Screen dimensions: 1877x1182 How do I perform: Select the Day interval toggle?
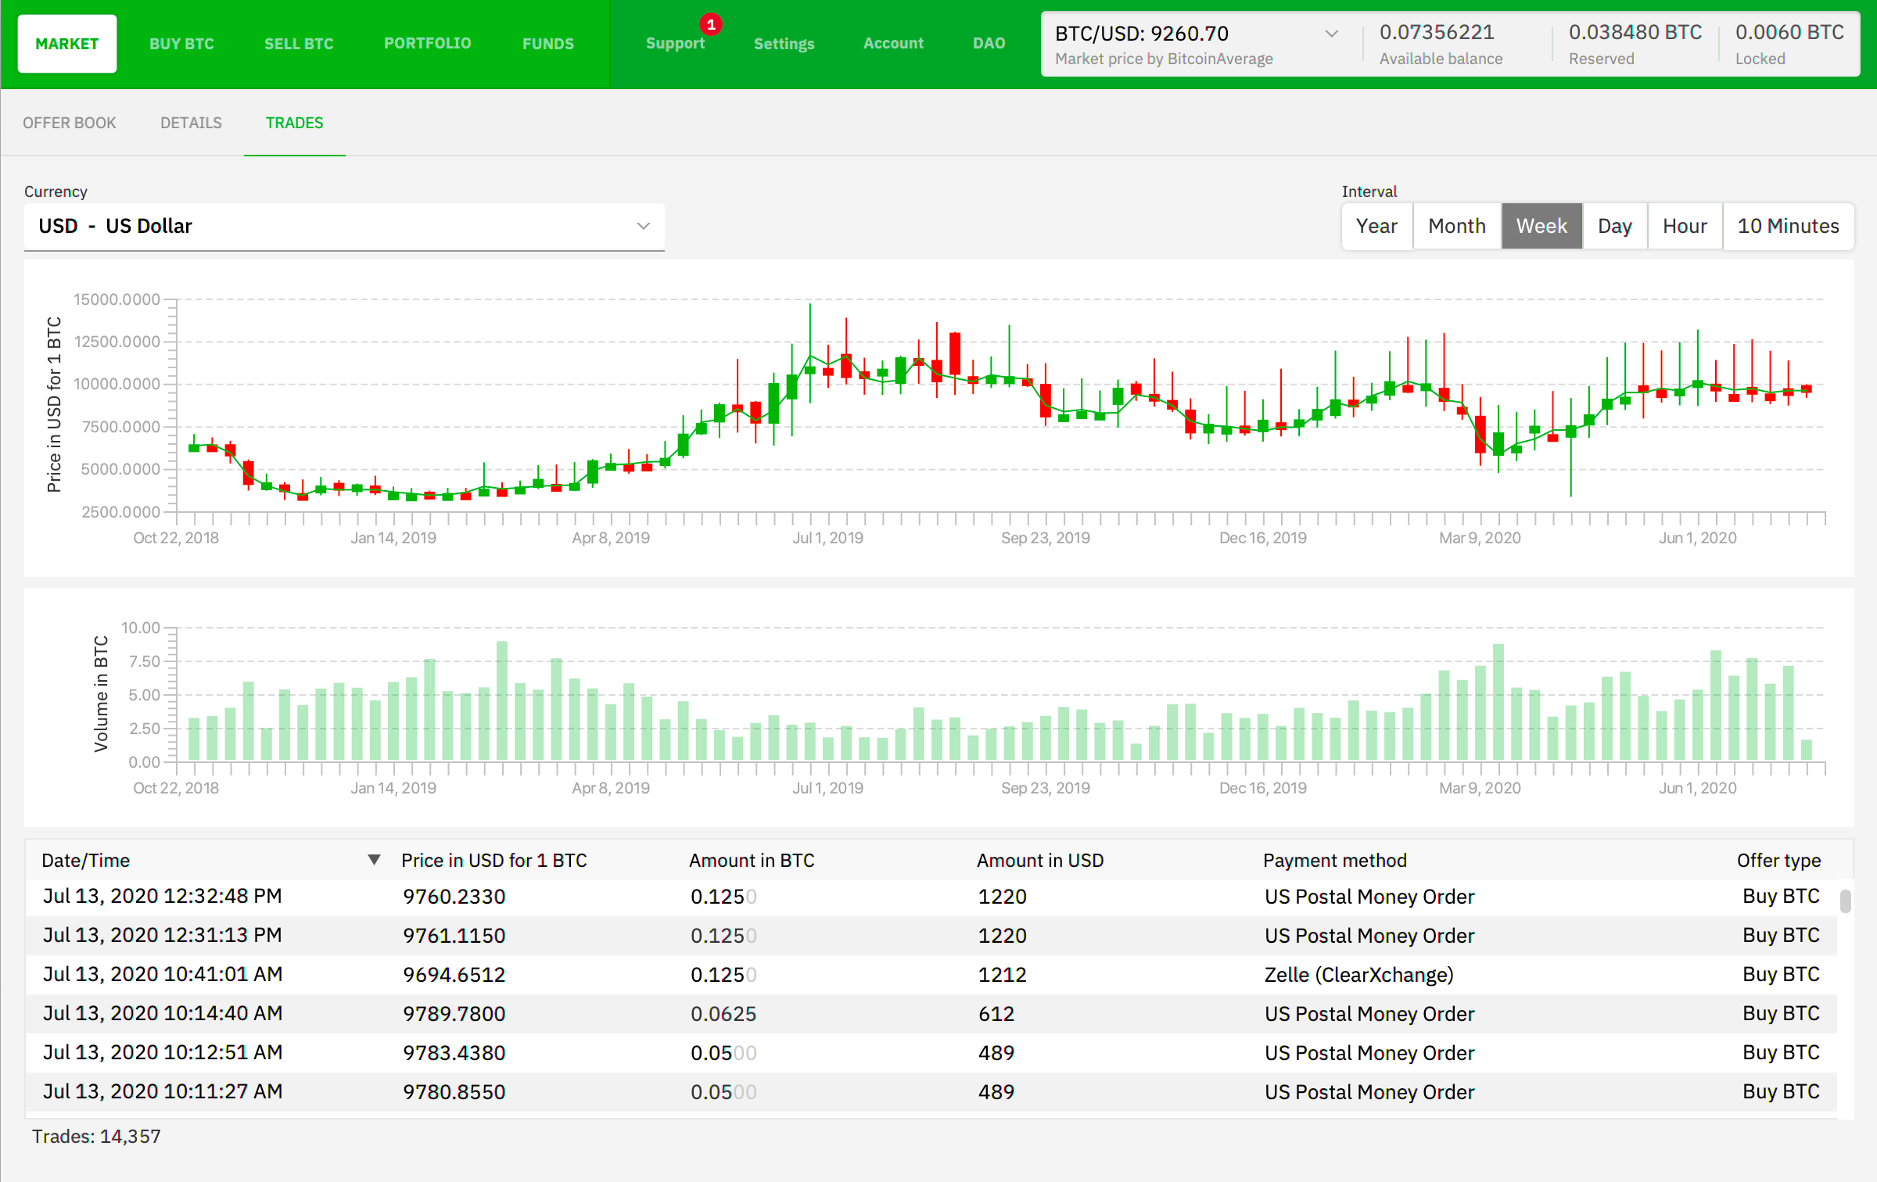pyautogui.click(x=1611, y=224)
